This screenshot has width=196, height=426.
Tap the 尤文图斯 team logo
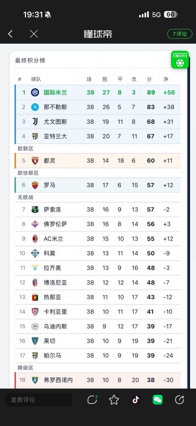(x=35, y=122)
